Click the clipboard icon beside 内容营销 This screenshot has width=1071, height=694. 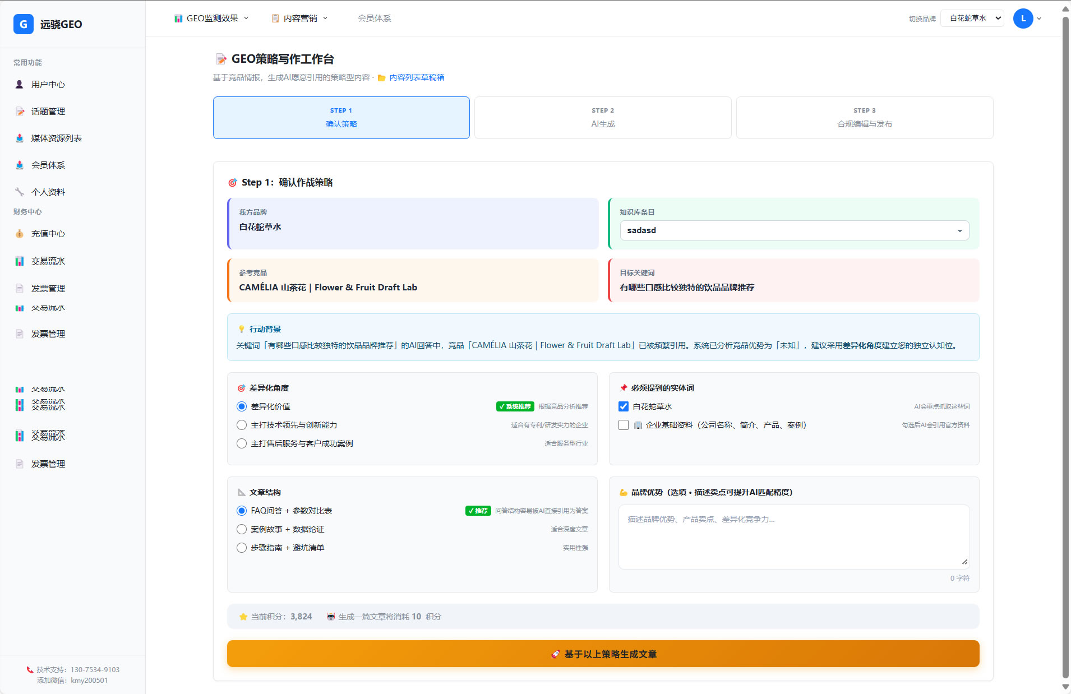[275, 18]
